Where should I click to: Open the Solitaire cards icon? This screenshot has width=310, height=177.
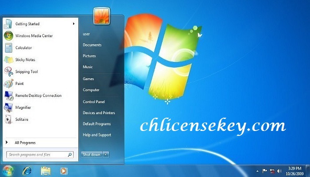[8, 119]
